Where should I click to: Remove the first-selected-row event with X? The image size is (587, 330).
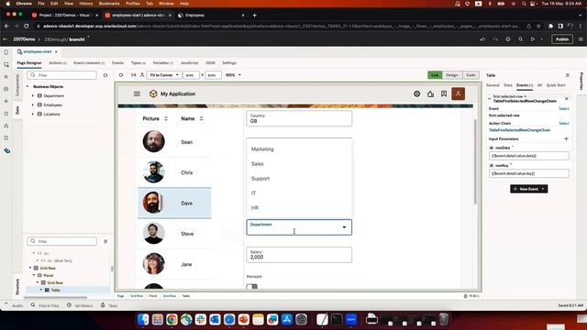(567, 99)
